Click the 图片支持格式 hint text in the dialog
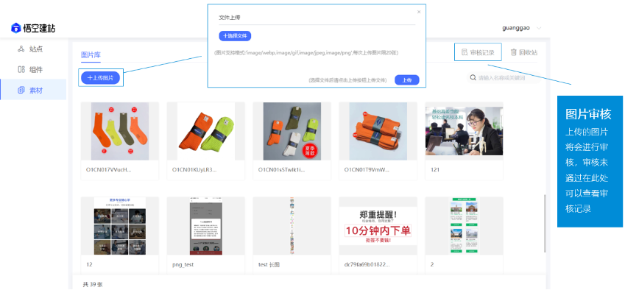The image size is (625, 290). coord(307,52)
